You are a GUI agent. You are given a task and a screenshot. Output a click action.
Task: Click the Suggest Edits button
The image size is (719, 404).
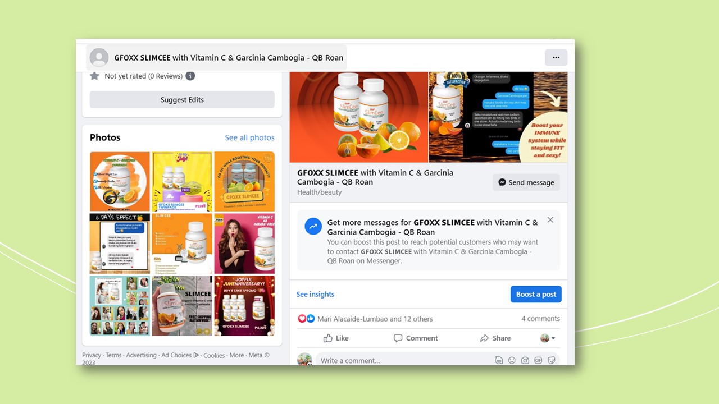(x=182, y=100)
